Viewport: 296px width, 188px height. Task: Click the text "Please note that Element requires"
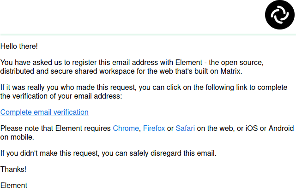tap(55, 129)
